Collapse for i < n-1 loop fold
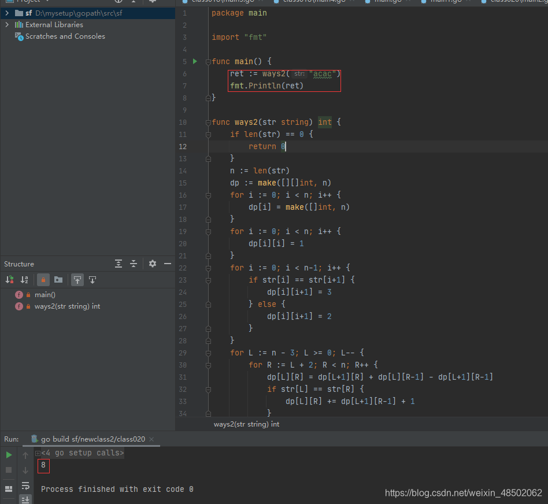Image resolution: width=548 pixels, height=504 pixels. point(208,268)
